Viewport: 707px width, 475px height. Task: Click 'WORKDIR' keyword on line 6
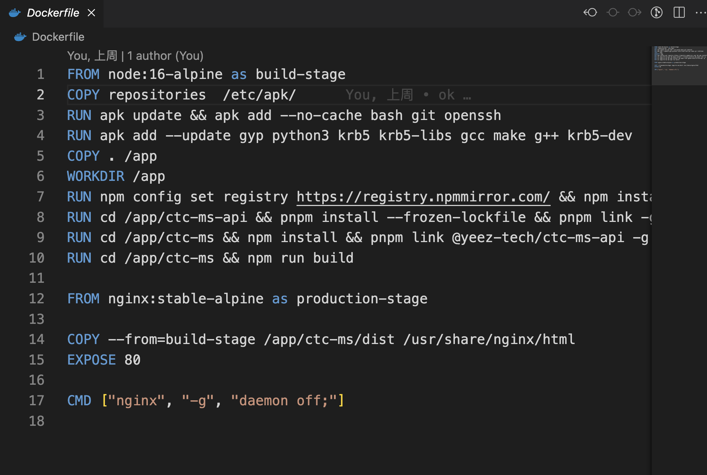coord(96,176)
